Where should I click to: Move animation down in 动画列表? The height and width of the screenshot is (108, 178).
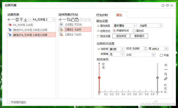[x=26, y=20]
